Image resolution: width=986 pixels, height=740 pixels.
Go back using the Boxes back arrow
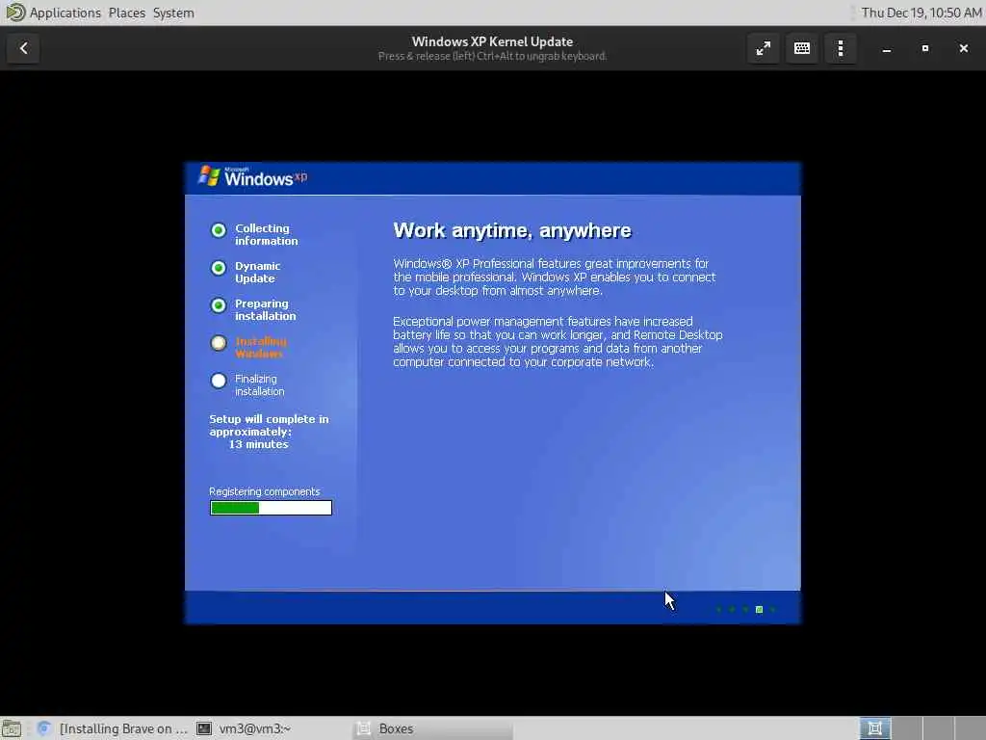point(23,48)
